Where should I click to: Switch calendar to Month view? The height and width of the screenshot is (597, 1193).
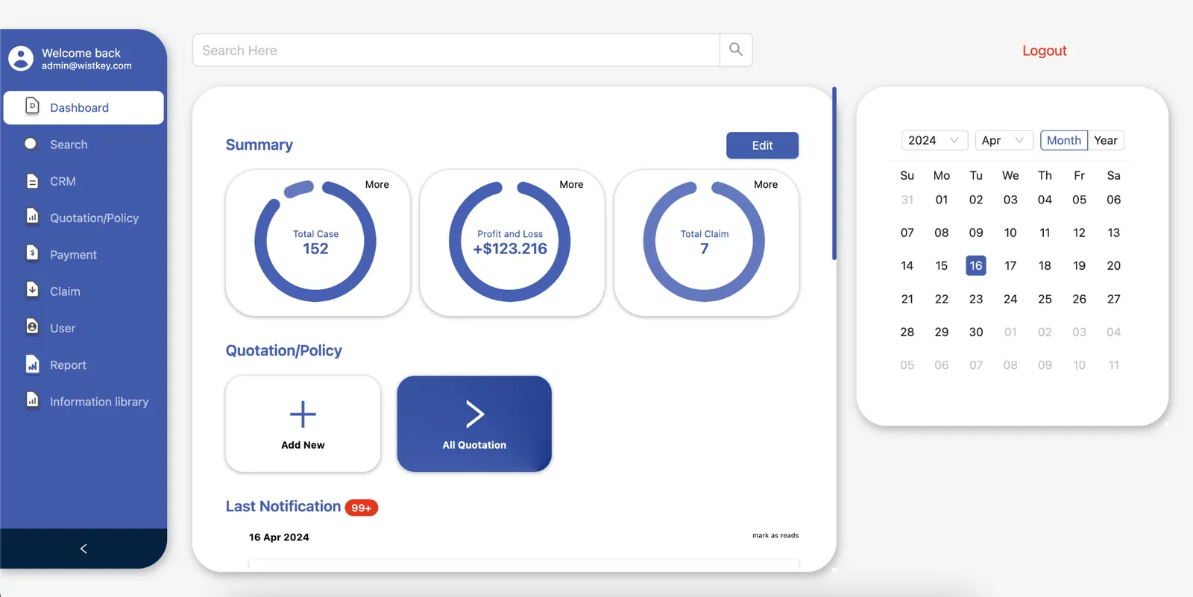coord(1064,140)
